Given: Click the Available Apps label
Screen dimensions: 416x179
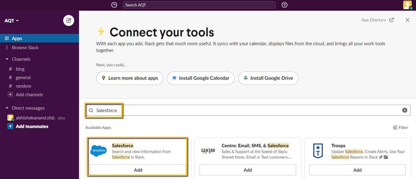Looking at the screenshot, I should [98, 128].
